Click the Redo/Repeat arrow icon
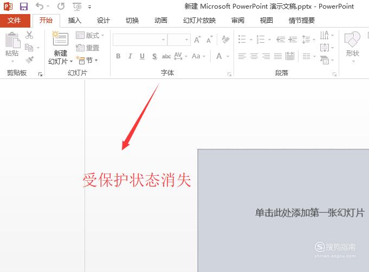The height and width of the screenshot is (272, 369). (61, 6)
